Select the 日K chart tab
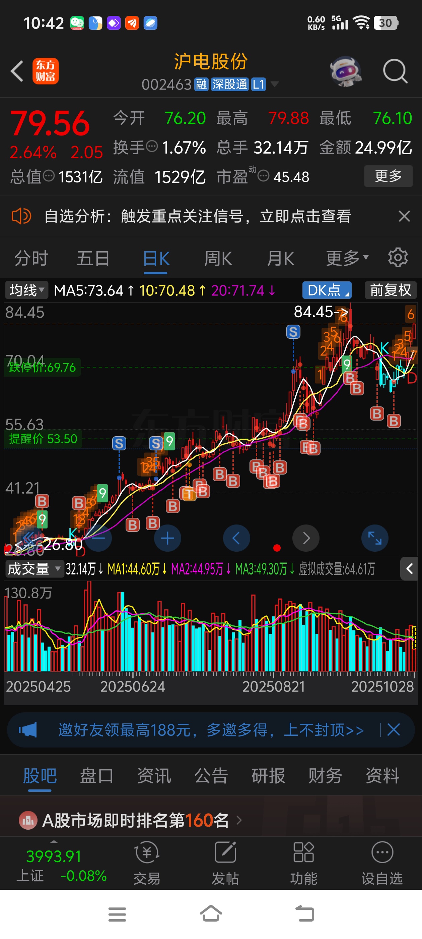The height and width of the screenshot is (939, 422). (156, 259)
